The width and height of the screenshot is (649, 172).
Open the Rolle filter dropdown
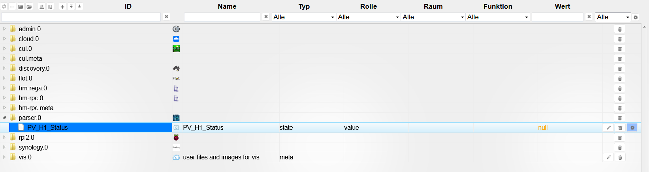point(369,17)
